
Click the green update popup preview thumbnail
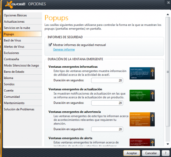pos(142,96)
